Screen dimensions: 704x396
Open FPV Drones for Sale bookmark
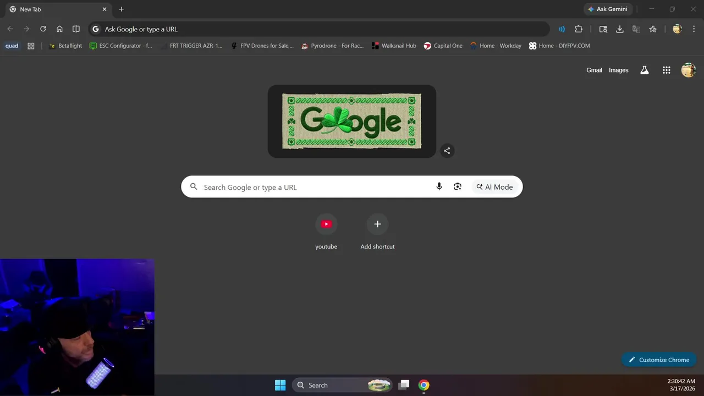262,46
